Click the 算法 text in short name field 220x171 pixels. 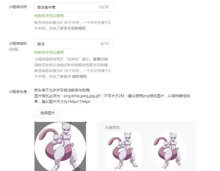coord(41,44)
